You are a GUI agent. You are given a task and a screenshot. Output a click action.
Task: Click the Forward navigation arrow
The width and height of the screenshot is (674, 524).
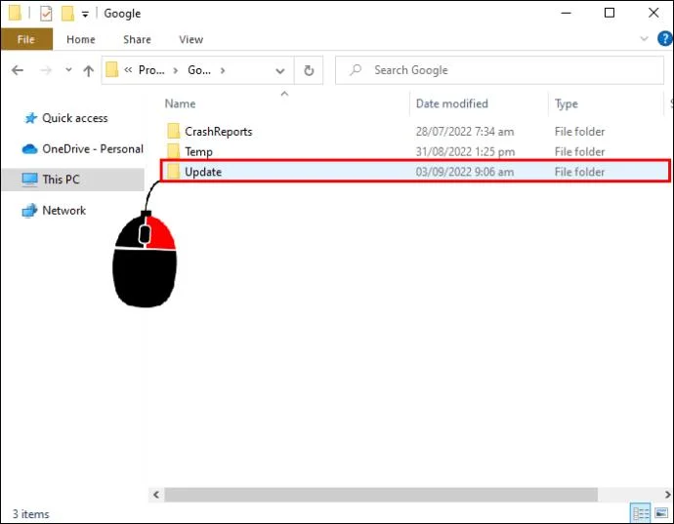pyautogui.click(x=46, y=70)
